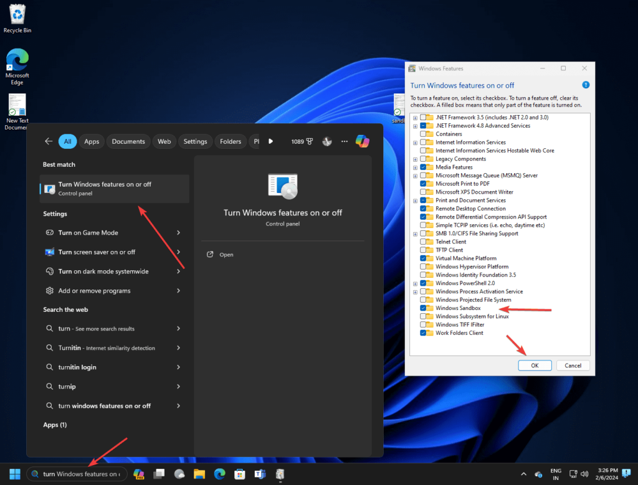Open the Copilot icon in the search panel

tap(362, 141)
